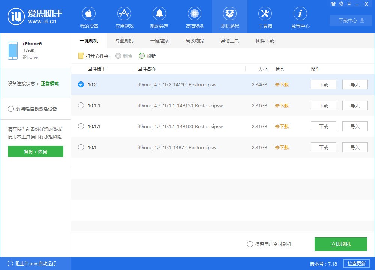Screen dimensions: 375x270
Task: Download iPhone_4.7_10.2_14C92_Restore.ipsw firmware
Action: pos(323,84)
